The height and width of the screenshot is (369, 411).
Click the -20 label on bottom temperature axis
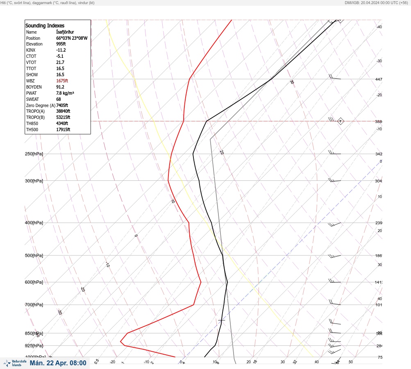pos(112,362)
